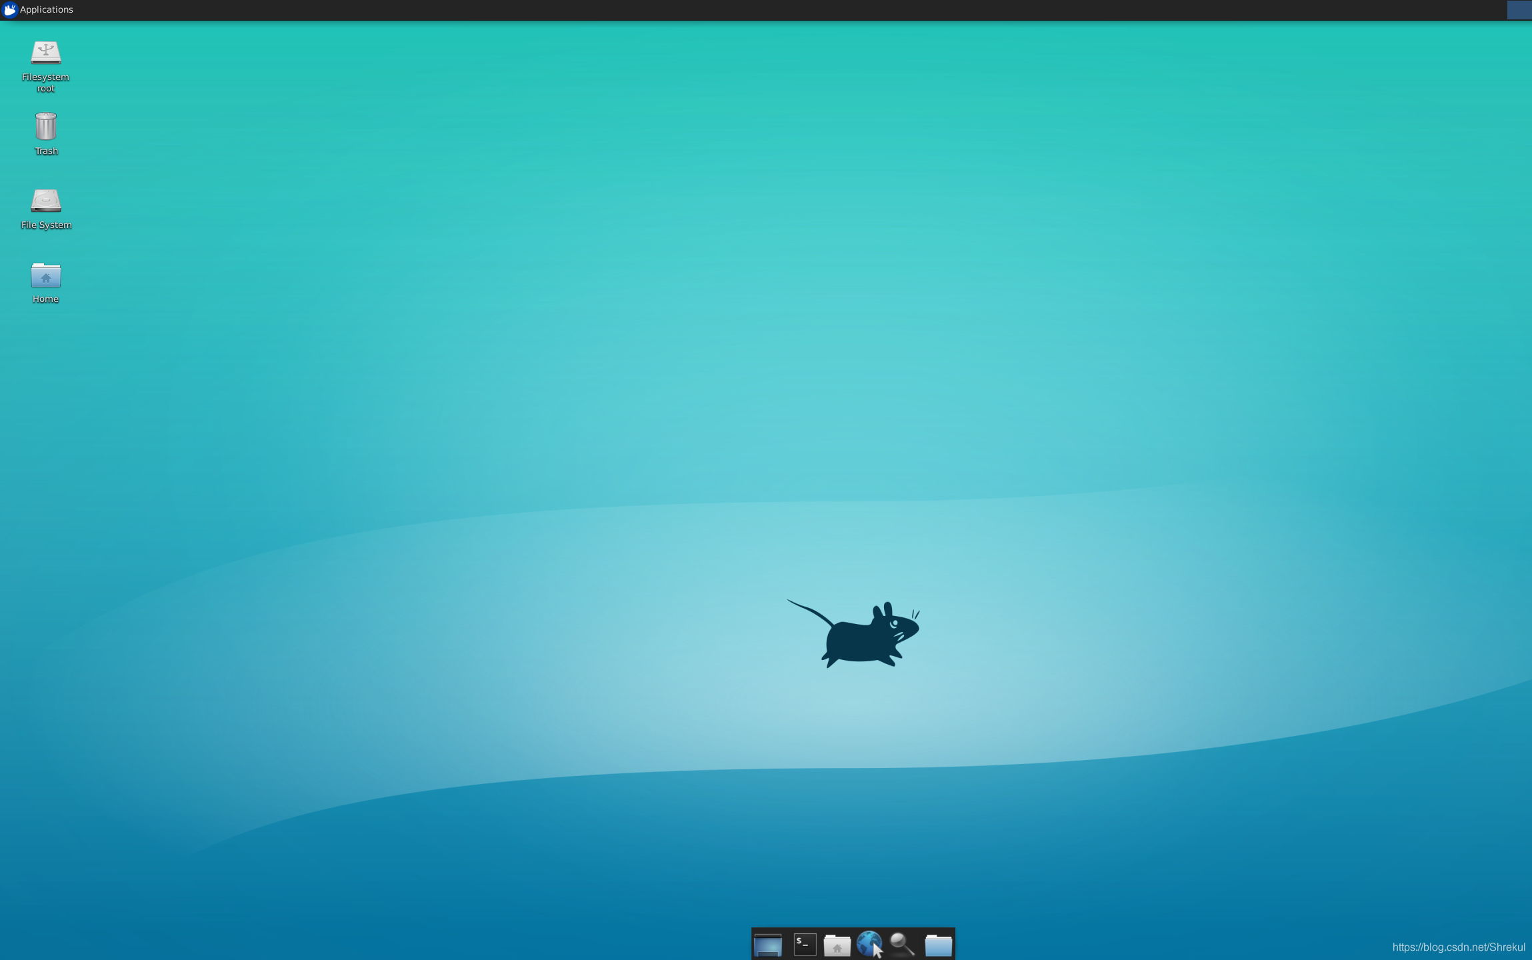Click the 'File System' label text
The image size is (1532, 960).
click(x=46, y=225)
